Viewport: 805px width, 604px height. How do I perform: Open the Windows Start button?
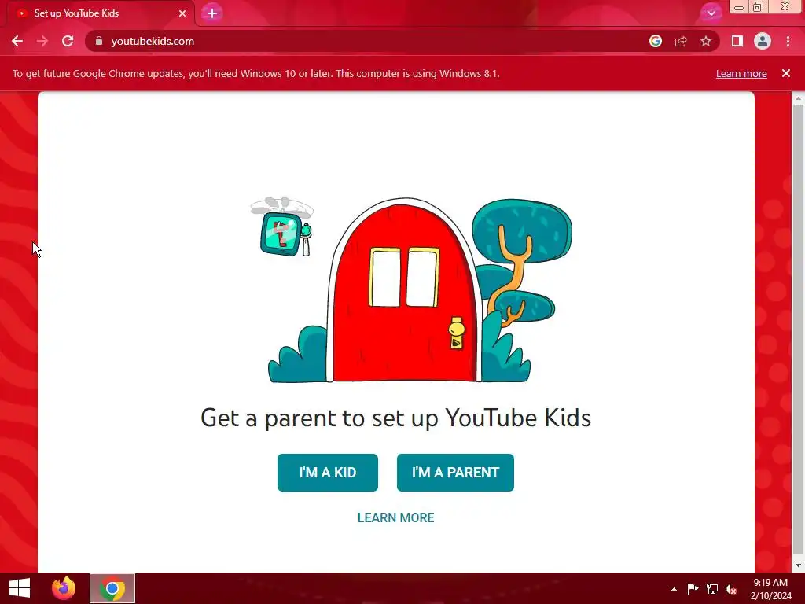(x=20, y=588)
